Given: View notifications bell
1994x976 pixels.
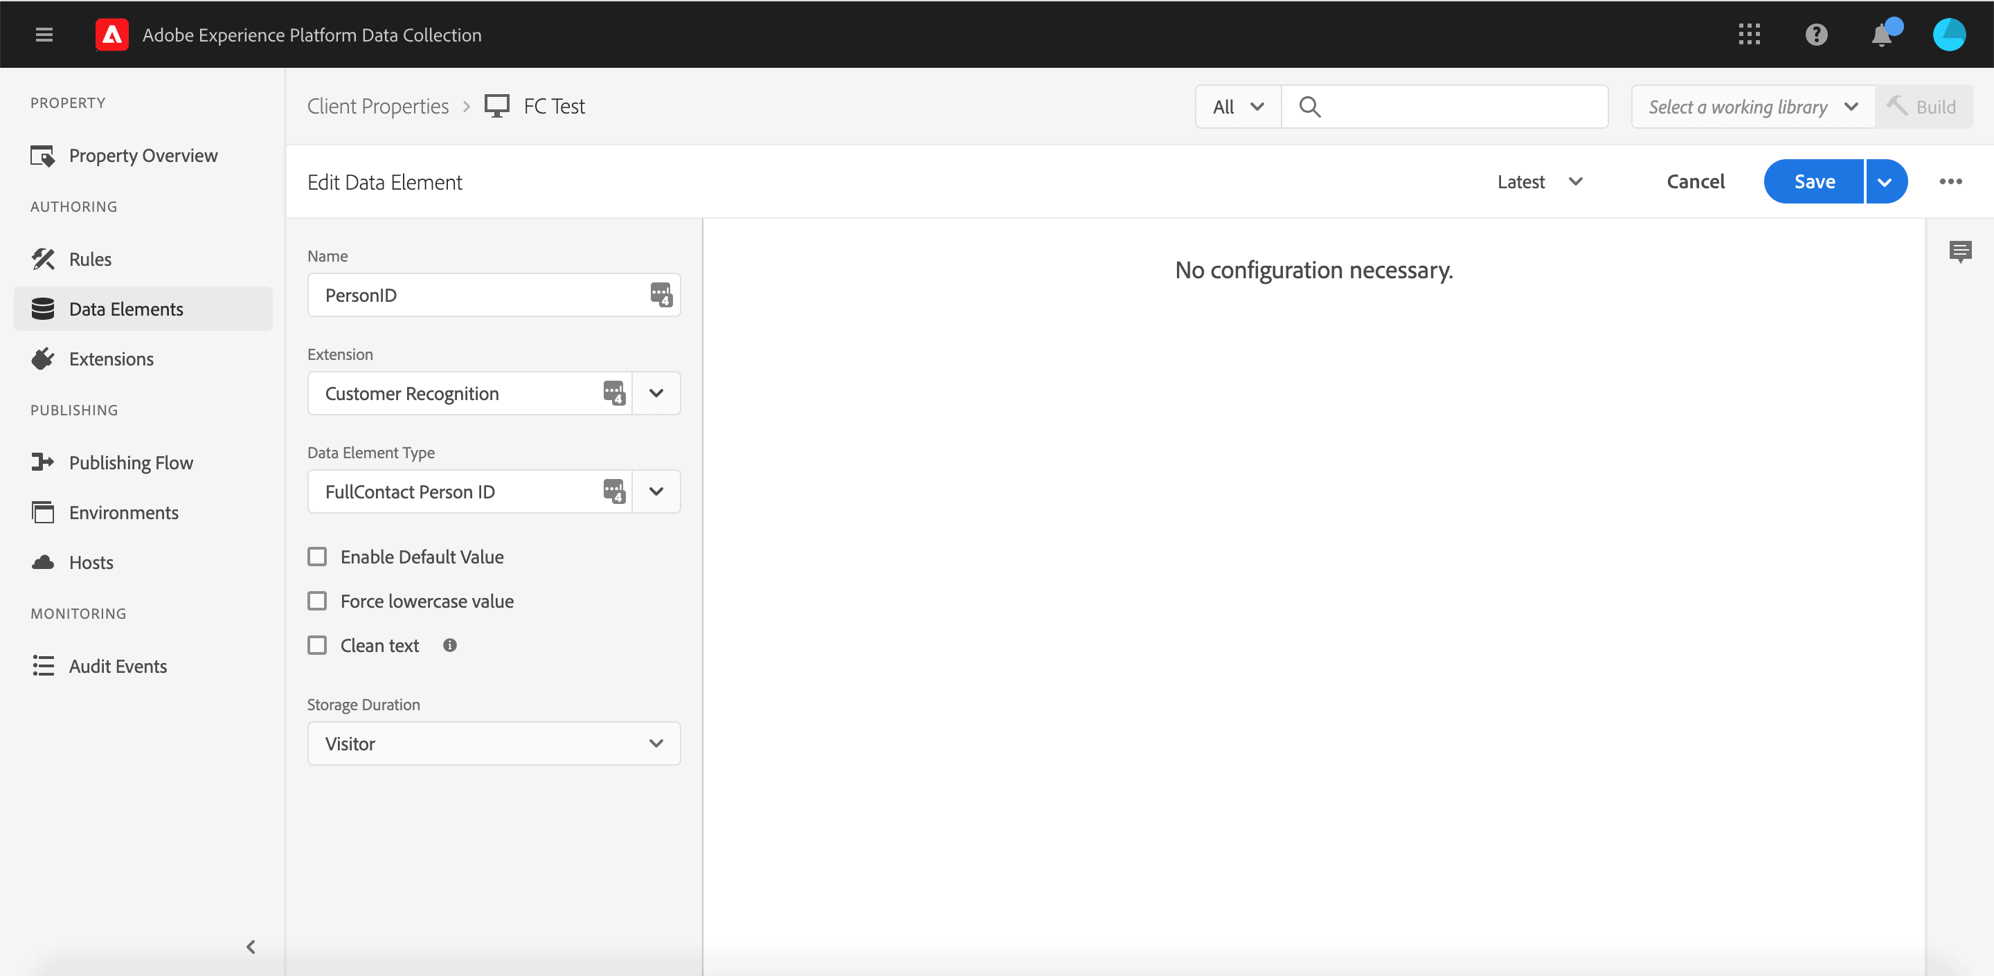Looking at the screenshot, I should 1882,35.
